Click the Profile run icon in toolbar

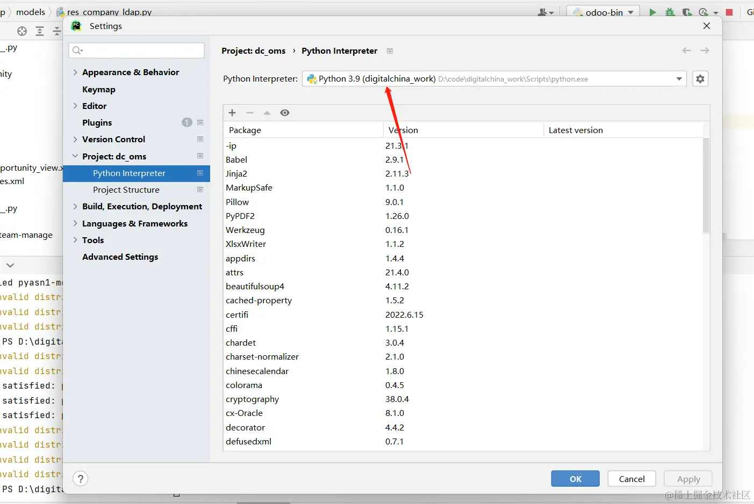click(x=703, y=12)
